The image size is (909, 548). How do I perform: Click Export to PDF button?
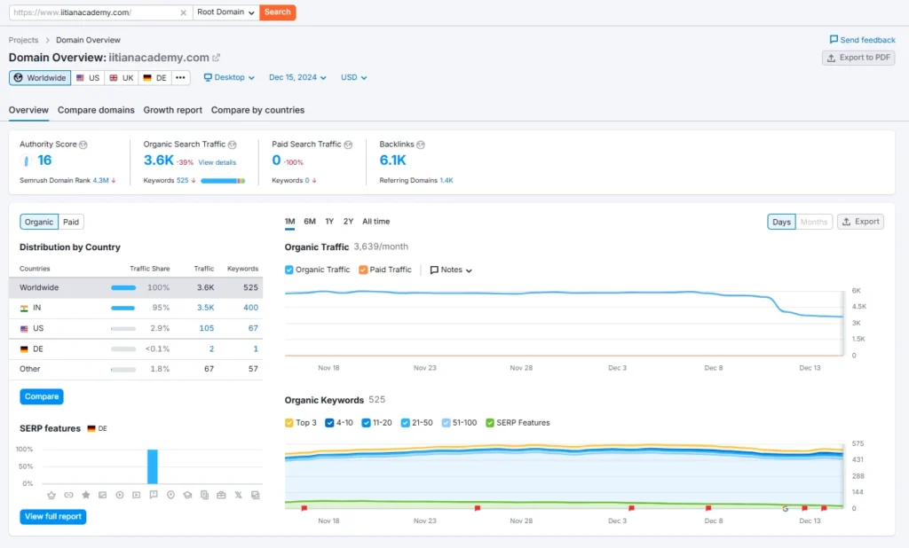858,58
